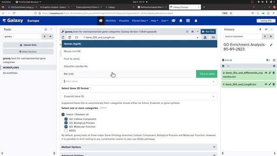Open Visualize in the masthead
The width and height of the screenshot is (277, 156).
(x=124, y=21)
